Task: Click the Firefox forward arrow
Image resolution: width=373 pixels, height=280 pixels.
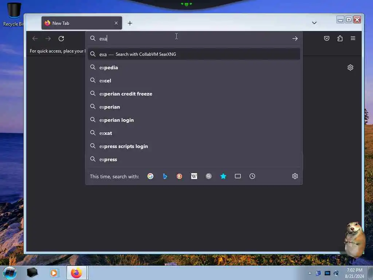Action: pos(48,39)
